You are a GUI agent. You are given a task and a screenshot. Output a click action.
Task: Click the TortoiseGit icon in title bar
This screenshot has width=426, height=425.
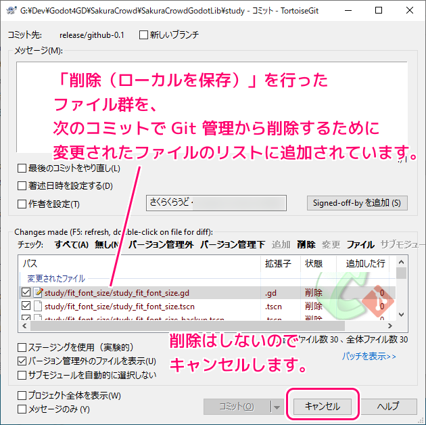[11, 11]
